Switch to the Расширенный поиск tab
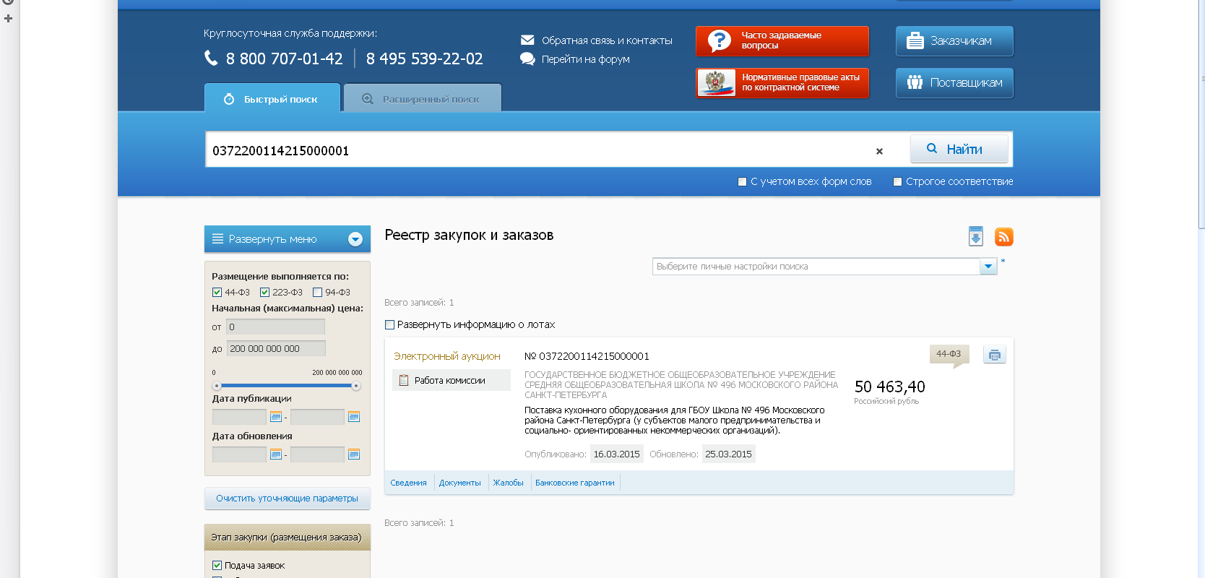This screenshot has height=578, width=1205. [423, 98]
